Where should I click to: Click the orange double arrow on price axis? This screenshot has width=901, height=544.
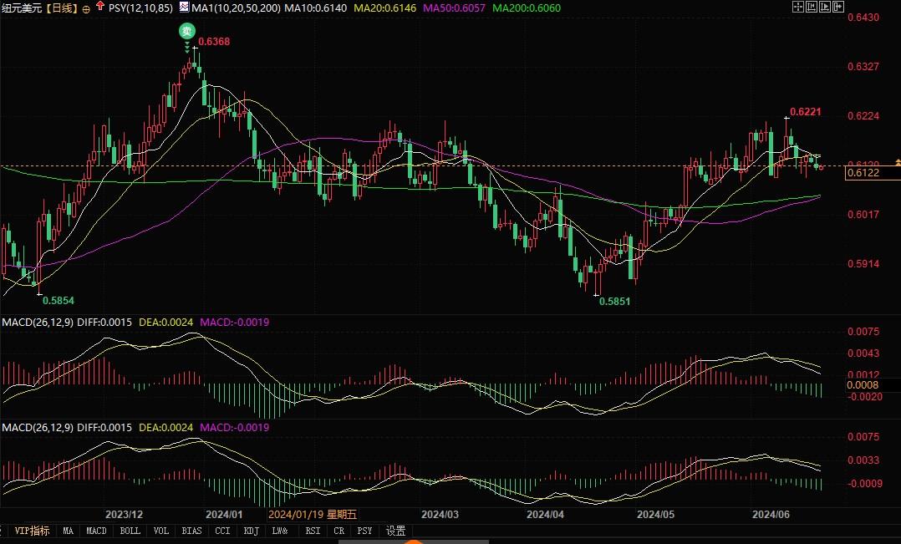tap(897, 160)
